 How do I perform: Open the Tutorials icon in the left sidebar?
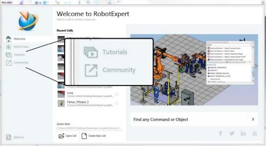pyautogui.click(x=8, y=55)
